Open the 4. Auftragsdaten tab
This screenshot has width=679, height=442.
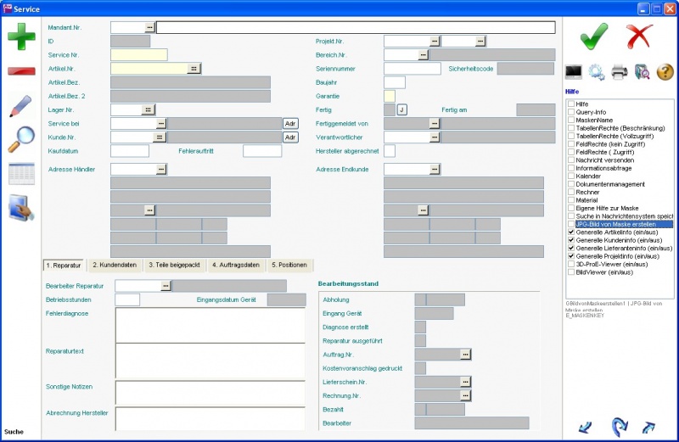pos(236,266)
